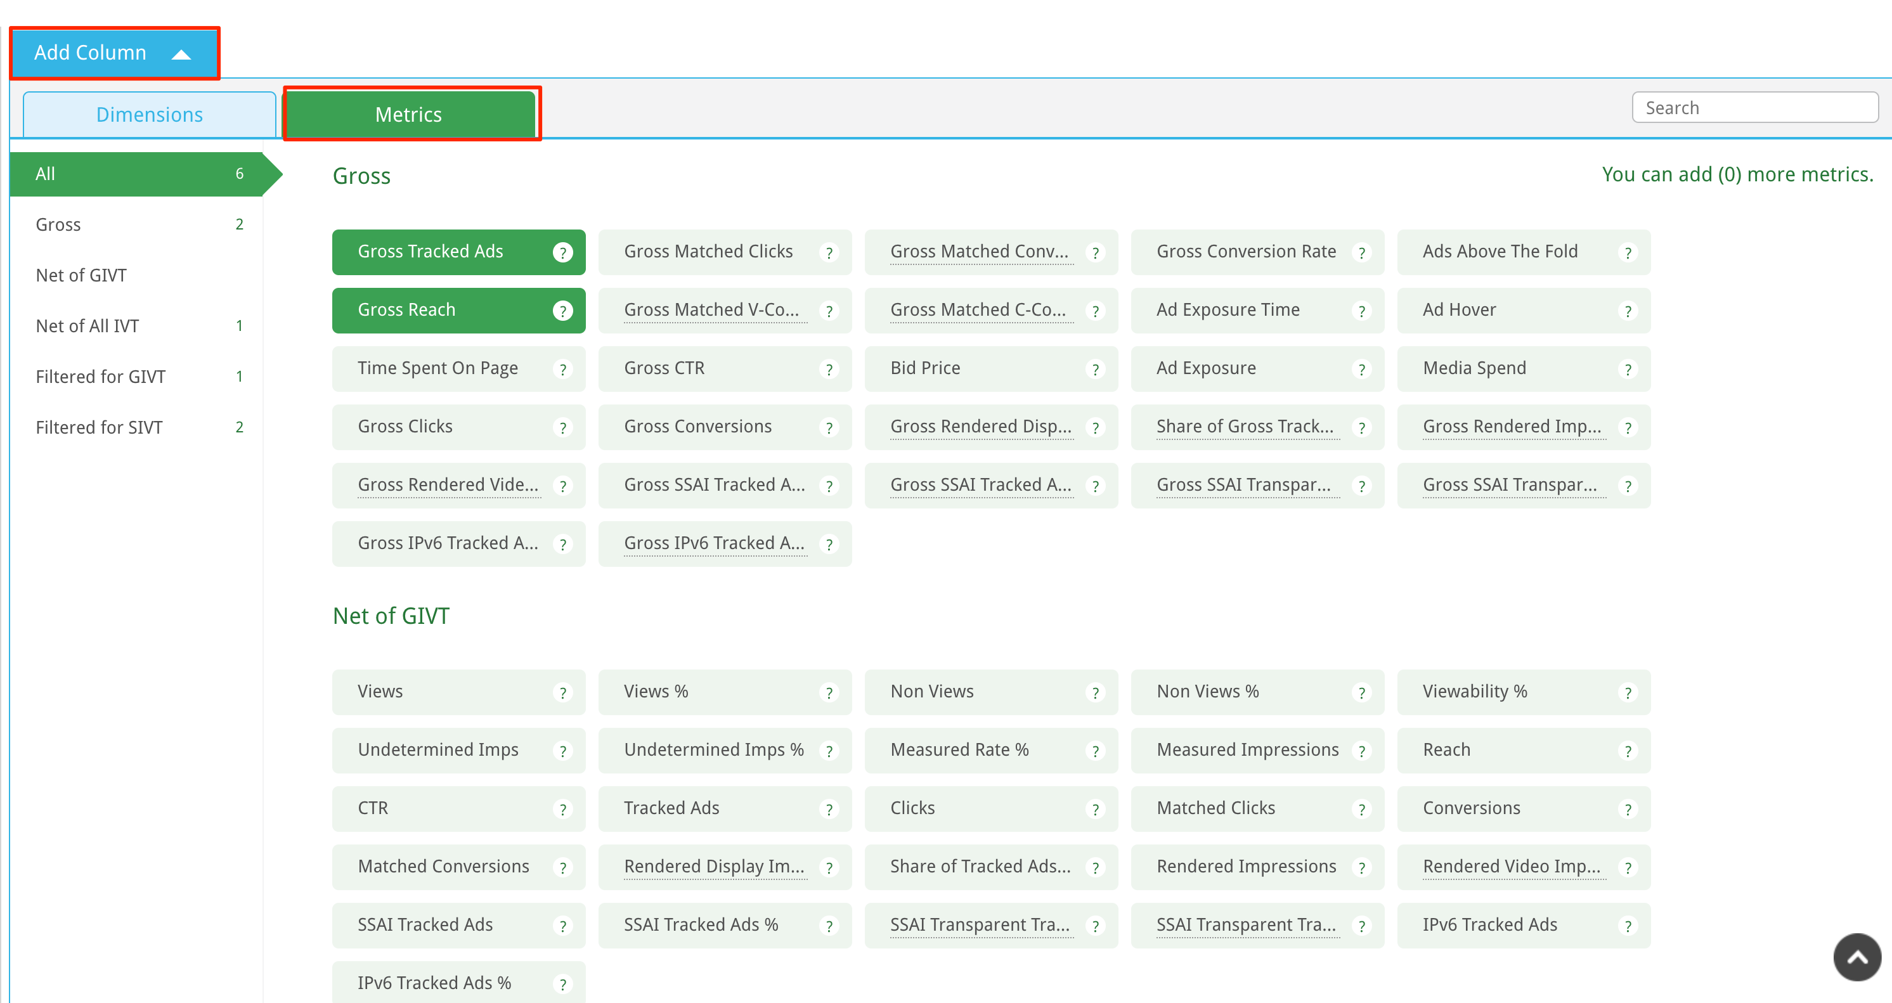This screenshot has width=1892, height=1003.
Task: Click question mark beside Bid Price
Action: point(1095,370)
